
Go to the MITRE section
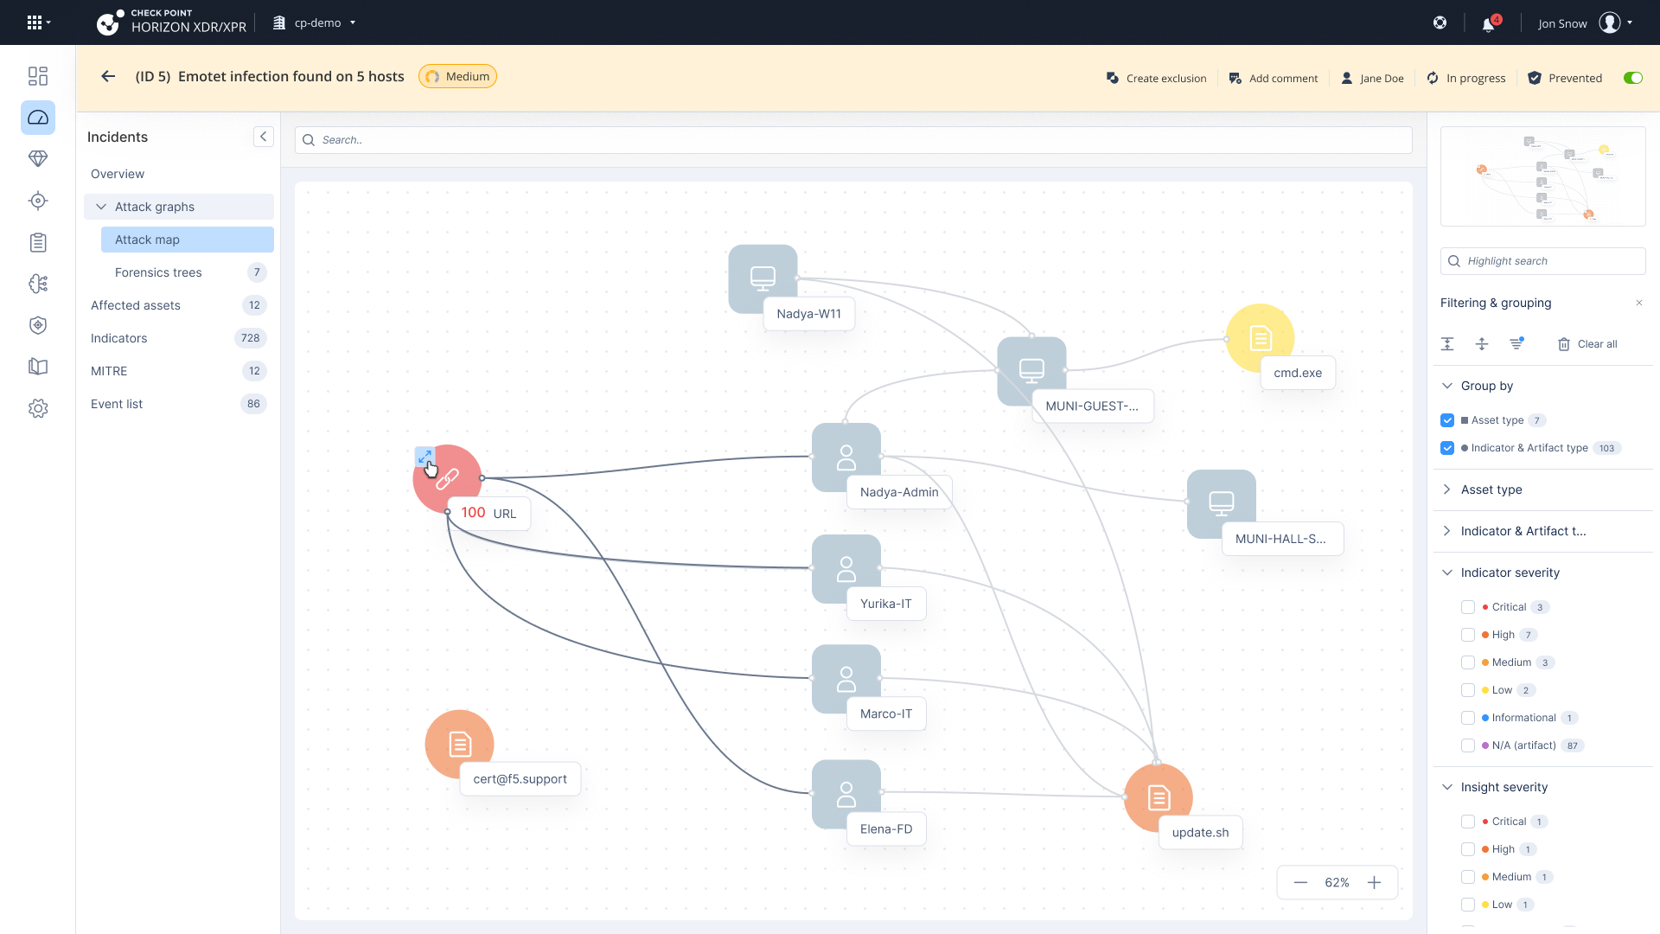coord(109,371)
